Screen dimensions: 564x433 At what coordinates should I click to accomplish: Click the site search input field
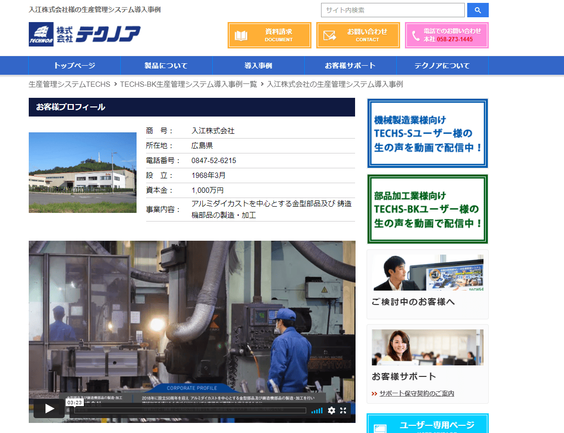click(x=393, y=10)
